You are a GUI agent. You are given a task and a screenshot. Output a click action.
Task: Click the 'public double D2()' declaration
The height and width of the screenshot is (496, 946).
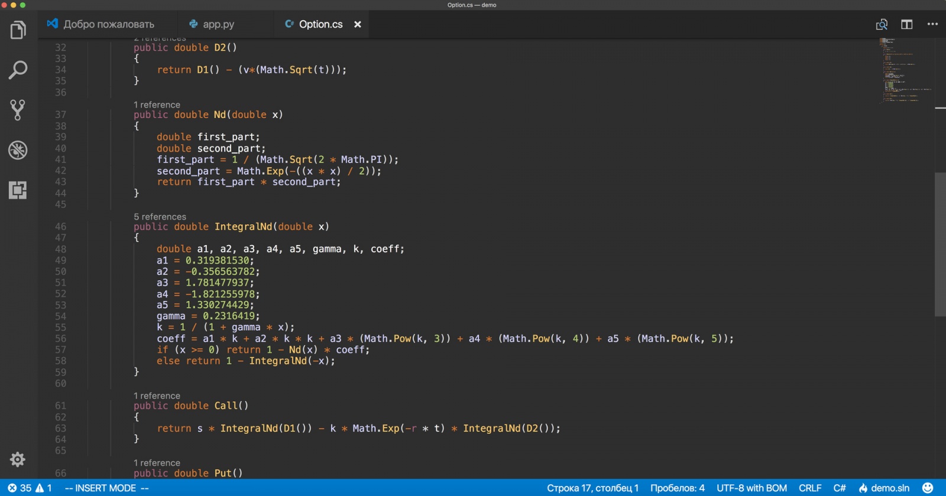185,47
